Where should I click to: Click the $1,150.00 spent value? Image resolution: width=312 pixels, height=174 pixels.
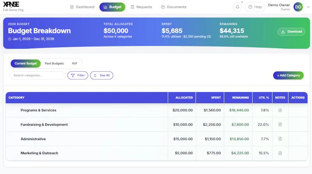(213, 139)
